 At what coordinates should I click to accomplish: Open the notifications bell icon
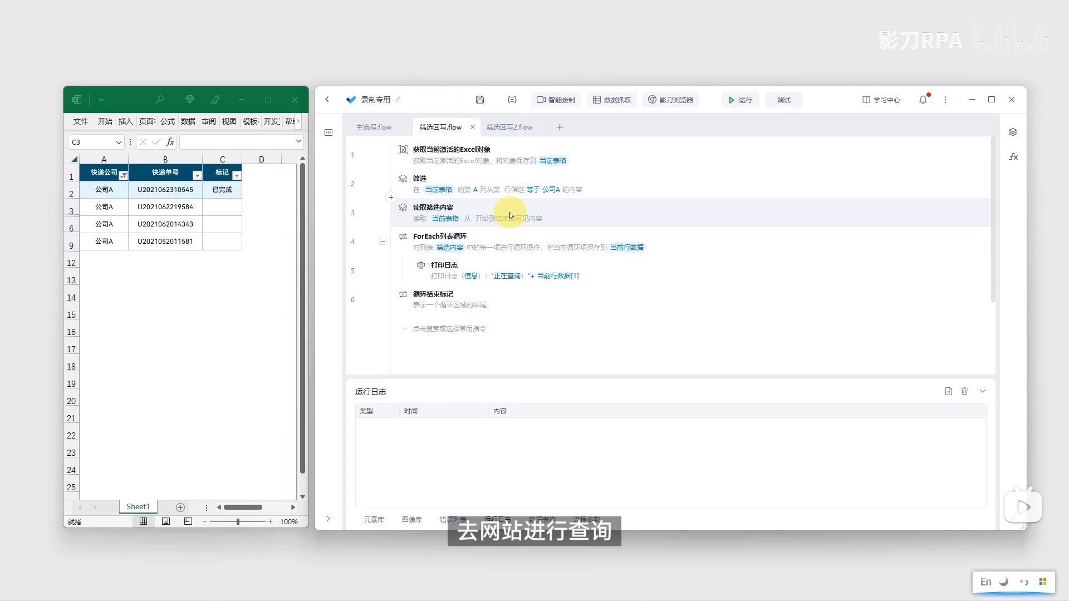[x=923, y=100]
